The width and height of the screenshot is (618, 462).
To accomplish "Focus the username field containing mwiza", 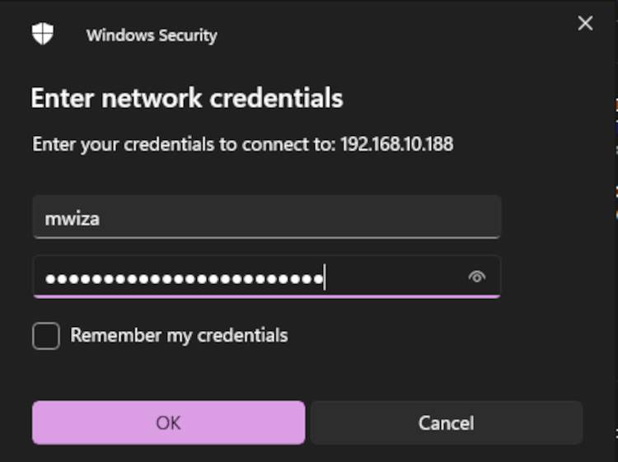I will 267,217.
